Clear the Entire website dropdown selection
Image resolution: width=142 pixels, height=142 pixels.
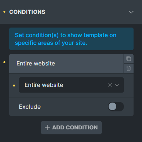pyautogui.click(x=110, y=85)
